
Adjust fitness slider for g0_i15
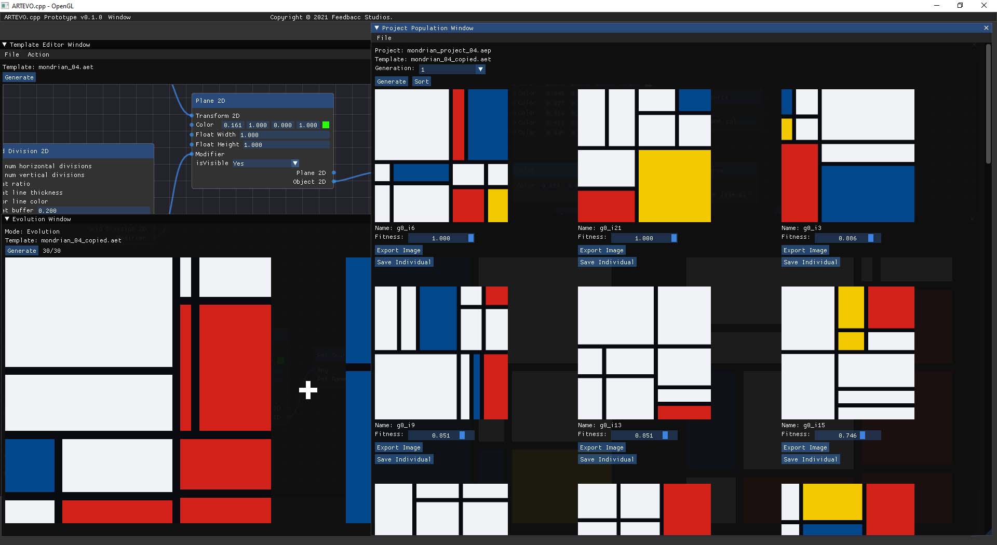[x=848, y=435]
